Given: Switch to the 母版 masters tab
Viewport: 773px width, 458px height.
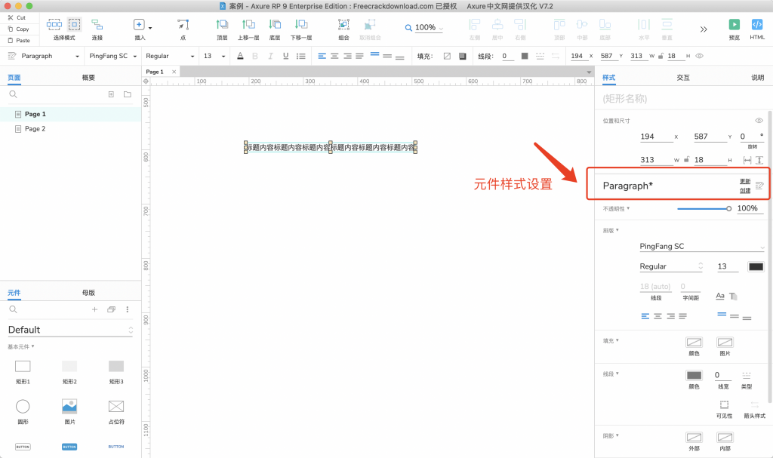Looking at the screenshot, I should [88, 293].
